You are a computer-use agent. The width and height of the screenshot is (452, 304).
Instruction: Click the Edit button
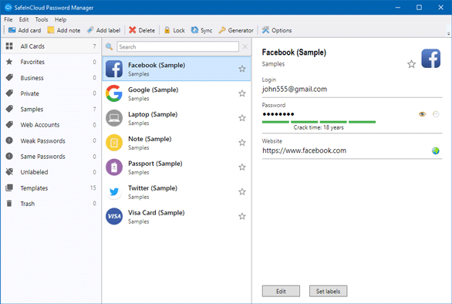coord(281,291)
